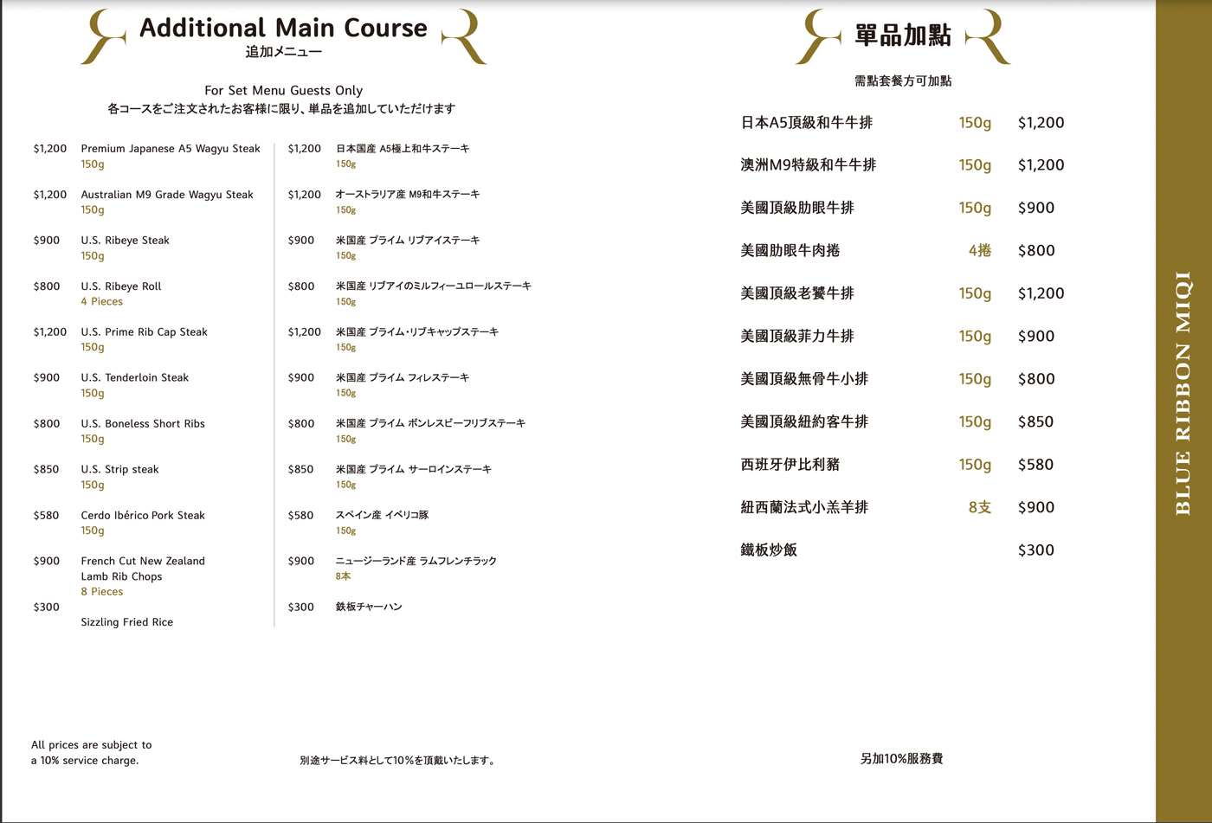The height and width of the screenshot is (823, 1212).
Task: Click '另加10%服務費' note
Action: point(901,759)
